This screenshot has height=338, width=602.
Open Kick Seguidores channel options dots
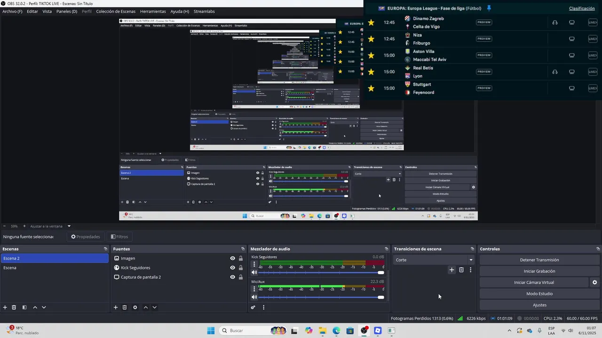click(x=254, y=264)
